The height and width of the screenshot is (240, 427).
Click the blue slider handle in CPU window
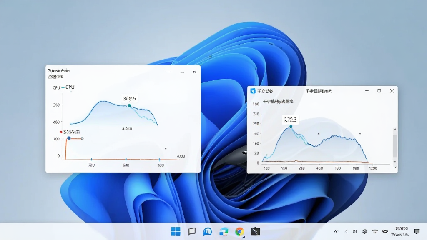tap(69, 138)
